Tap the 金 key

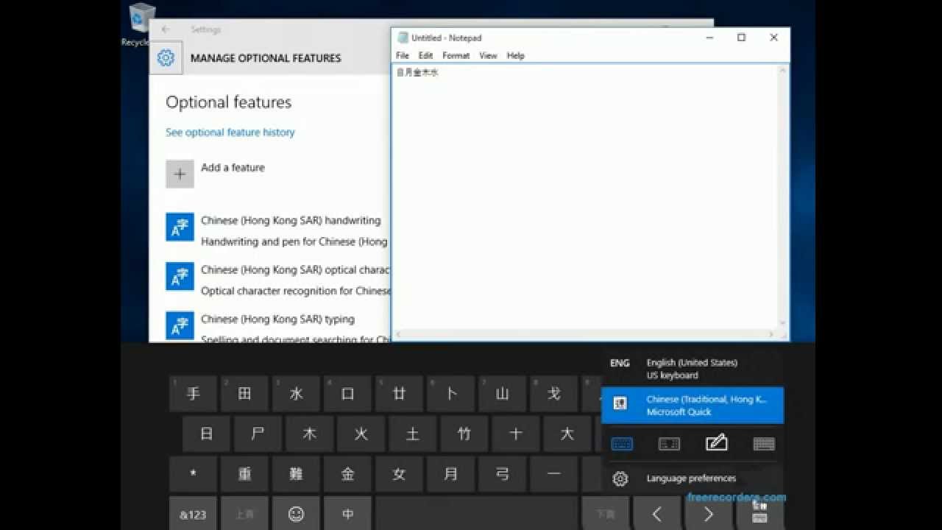[x=347, y=474]
